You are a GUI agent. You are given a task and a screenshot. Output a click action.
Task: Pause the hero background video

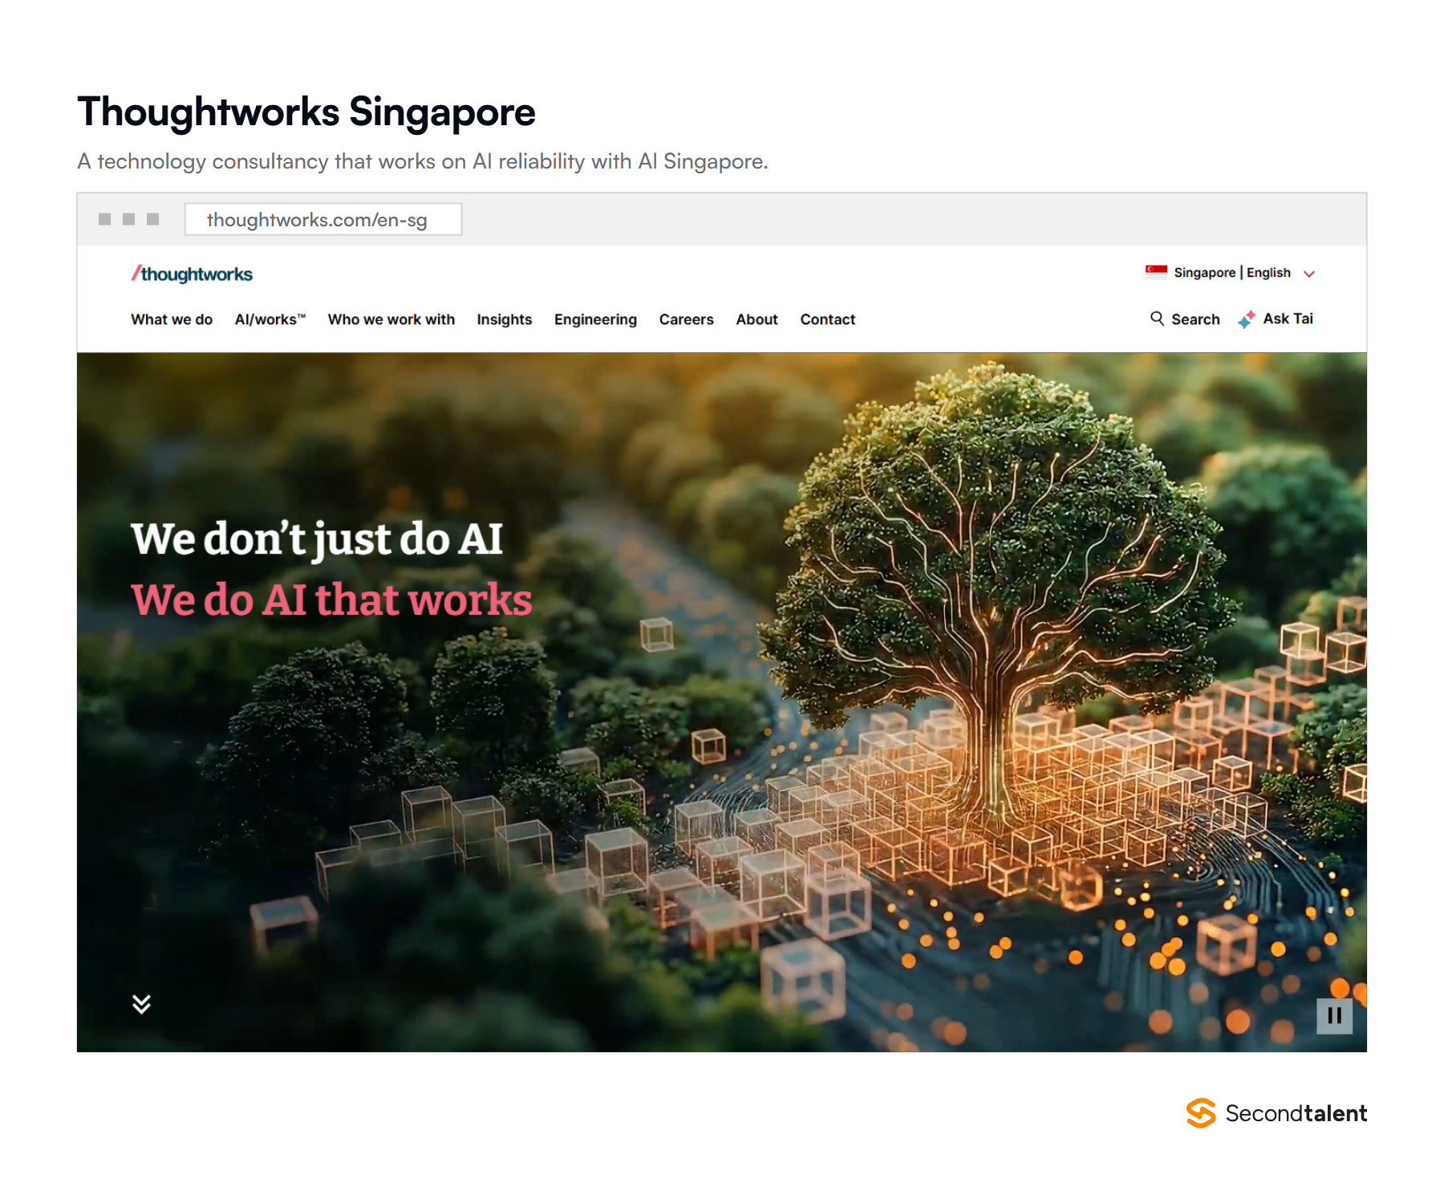coord(1335,1016)
